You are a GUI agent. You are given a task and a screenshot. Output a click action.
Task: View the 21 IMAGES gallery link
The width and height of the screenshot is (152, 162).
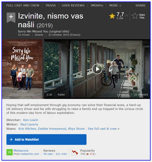[141, 95]
